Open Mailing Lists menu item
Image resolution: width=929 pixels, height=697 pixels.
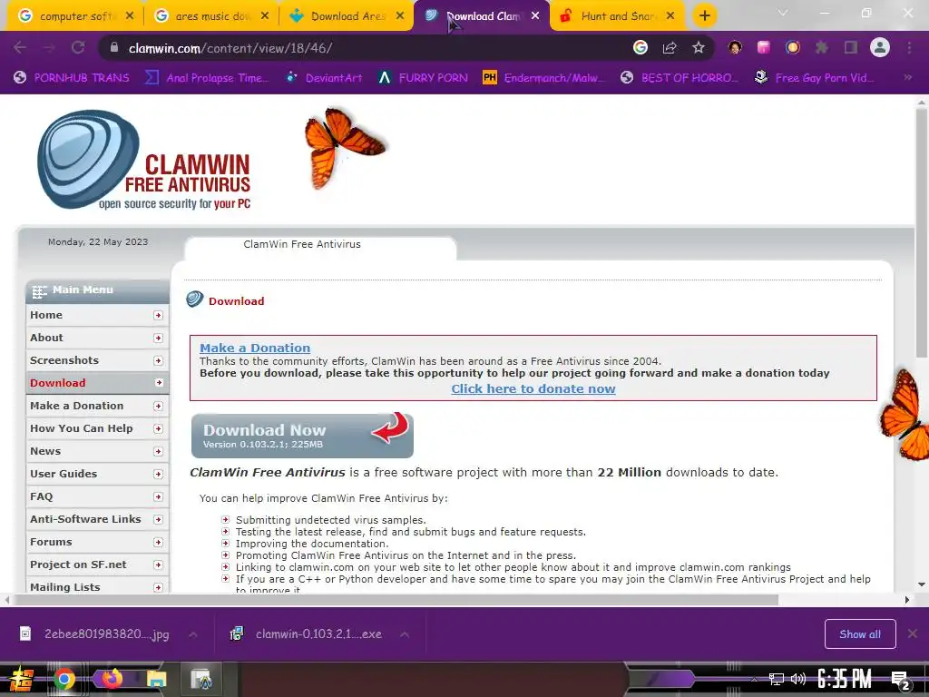tap(97, 587)
